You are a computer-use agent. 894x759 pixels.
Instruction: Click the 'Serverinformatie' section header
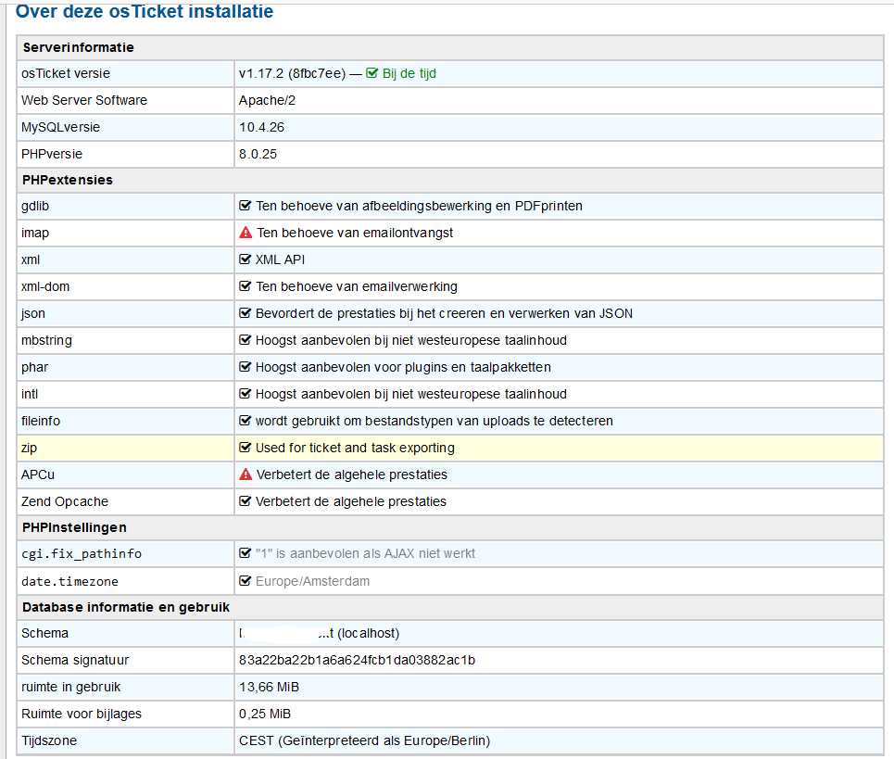point(78,47)
